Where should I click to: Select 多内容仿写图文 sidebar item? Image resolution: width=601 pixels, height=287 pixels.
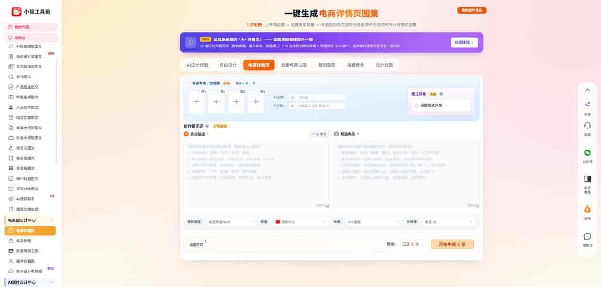(x=30, y=67)
